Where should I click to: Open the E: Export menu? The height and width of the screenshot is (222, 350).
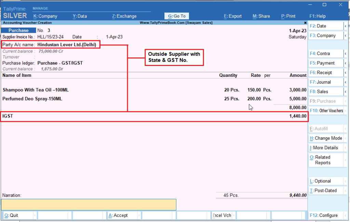pos(232,16)
